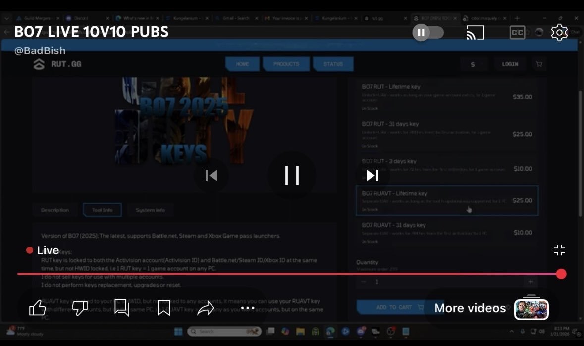Open the three-dot more options menu
The image size is (584, 346).
[x=248, y=308]
